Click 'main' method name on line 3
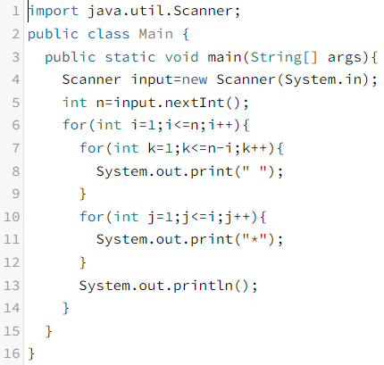 (x=224, y=57)
